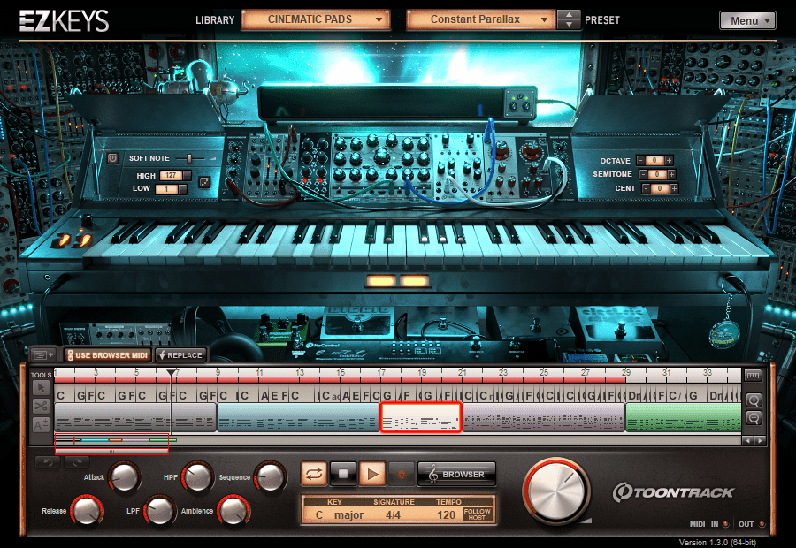Click the LOW velocity learn button
This screenshot has height=548, width=796.
coord(182,189)
